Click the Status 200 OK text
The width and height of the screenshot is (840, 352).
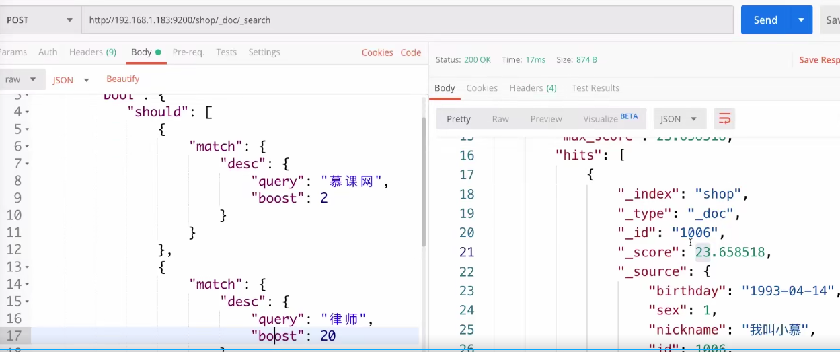pyautogui.click(x=463, y=60)
